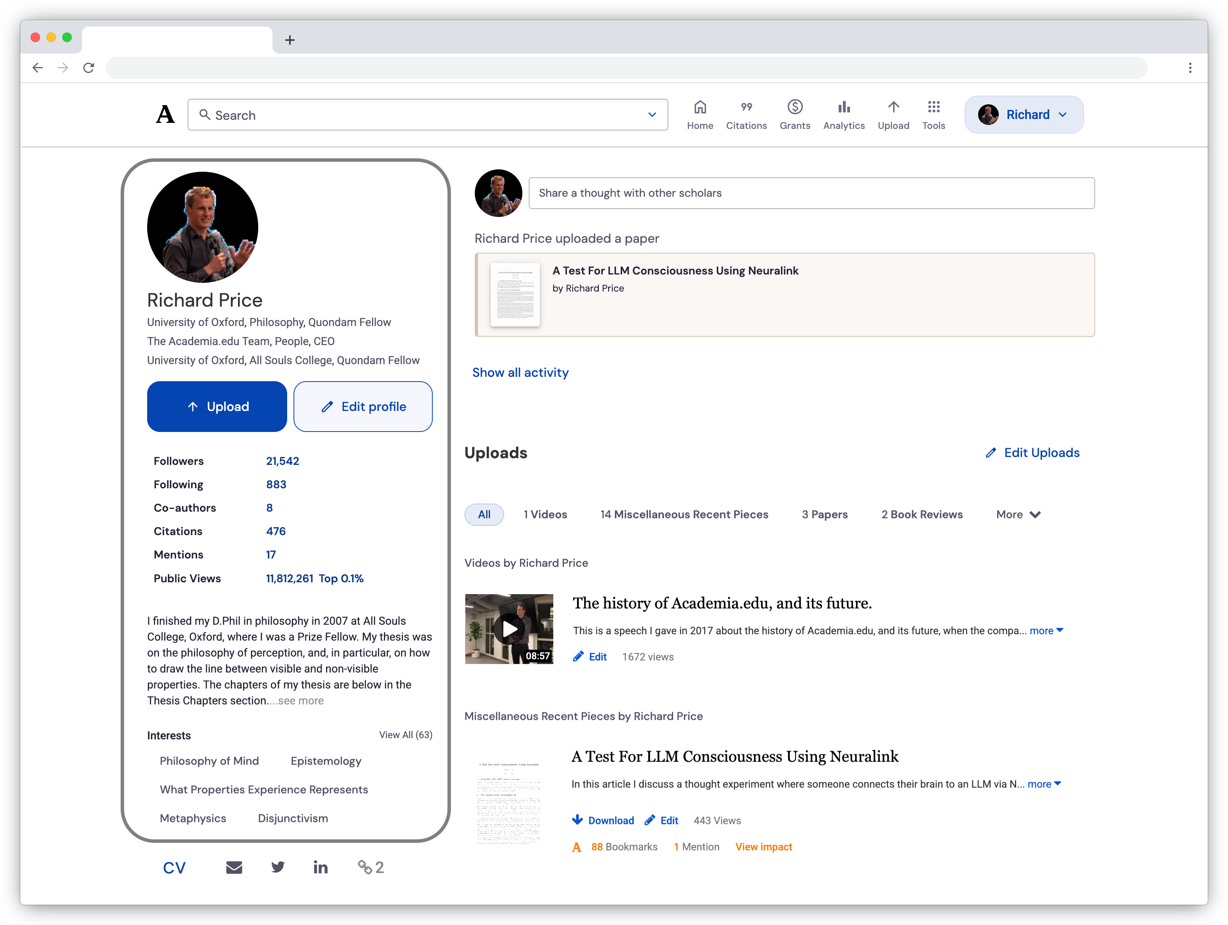Viewport: 1228px width, 925px height.
Task: Open the Philosophy of Mind interest
Action: (x=209, y=761)
